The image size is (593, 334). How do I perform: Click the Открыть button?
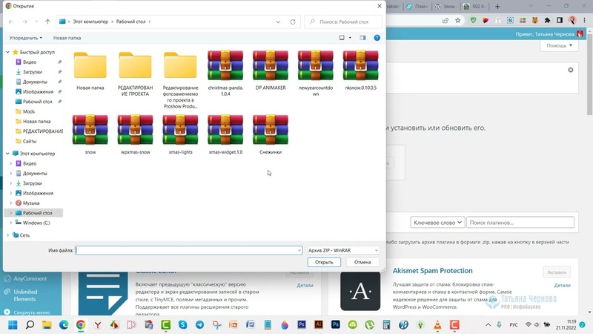[324, 262]
